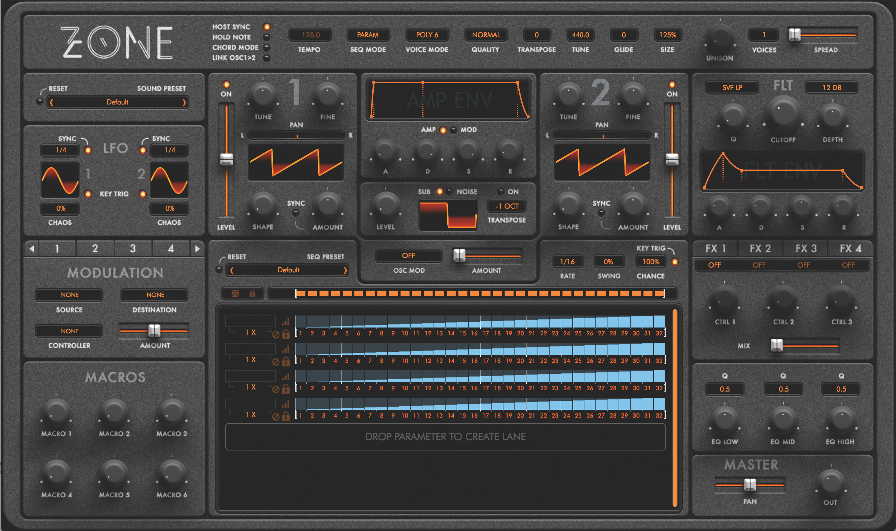
Task: Switch to the FX 3 tab
Action: [x=806, y=248]
